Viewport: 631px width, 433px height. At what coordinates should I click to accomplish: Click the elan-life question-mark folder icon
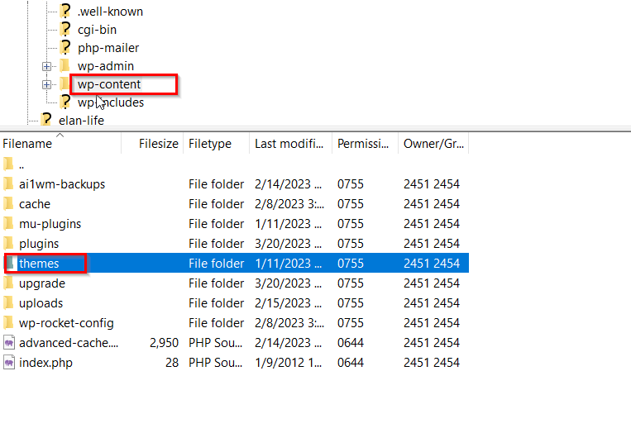click(46, 120)
